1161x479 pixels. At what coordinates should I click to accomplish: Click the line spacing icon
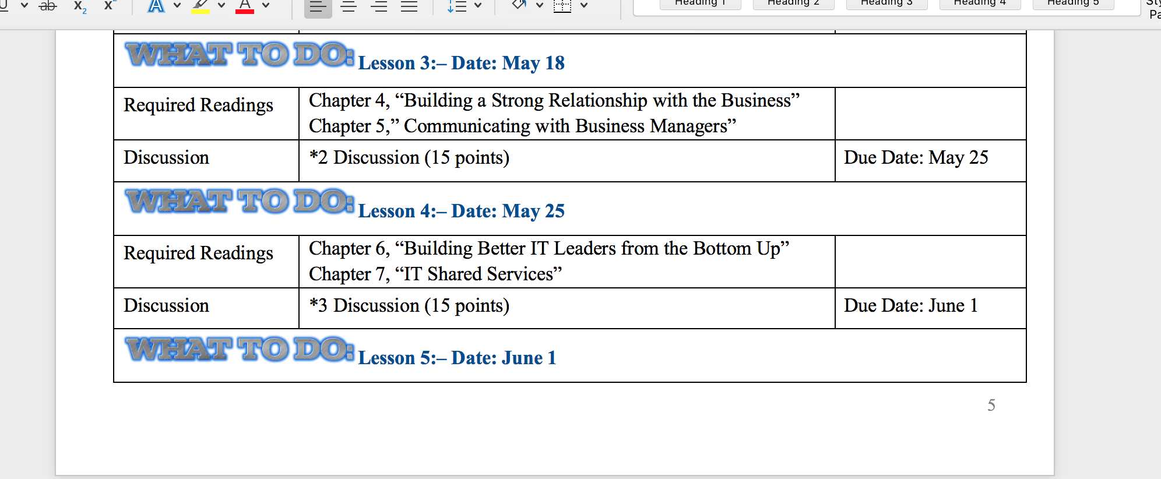pos(456,6)
